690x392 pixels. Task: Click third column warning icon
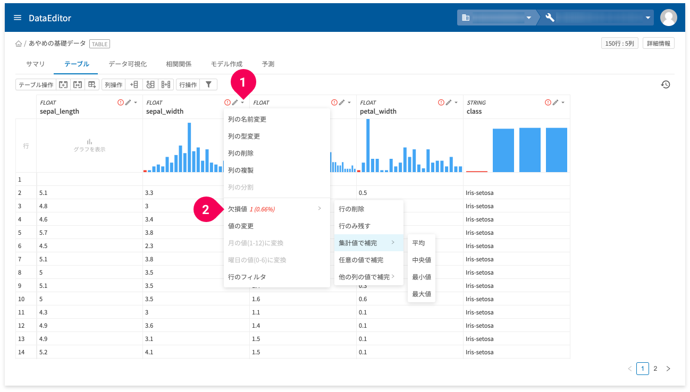click(x=334, y=103)
